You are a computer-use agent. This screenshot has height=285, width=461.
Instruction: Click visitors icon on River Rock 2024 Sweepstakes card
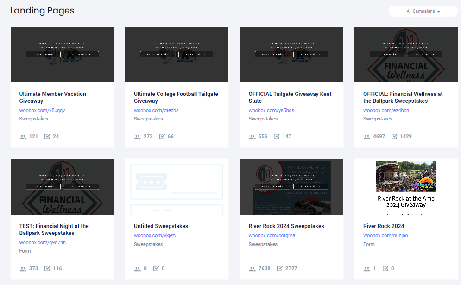[252, 269]
